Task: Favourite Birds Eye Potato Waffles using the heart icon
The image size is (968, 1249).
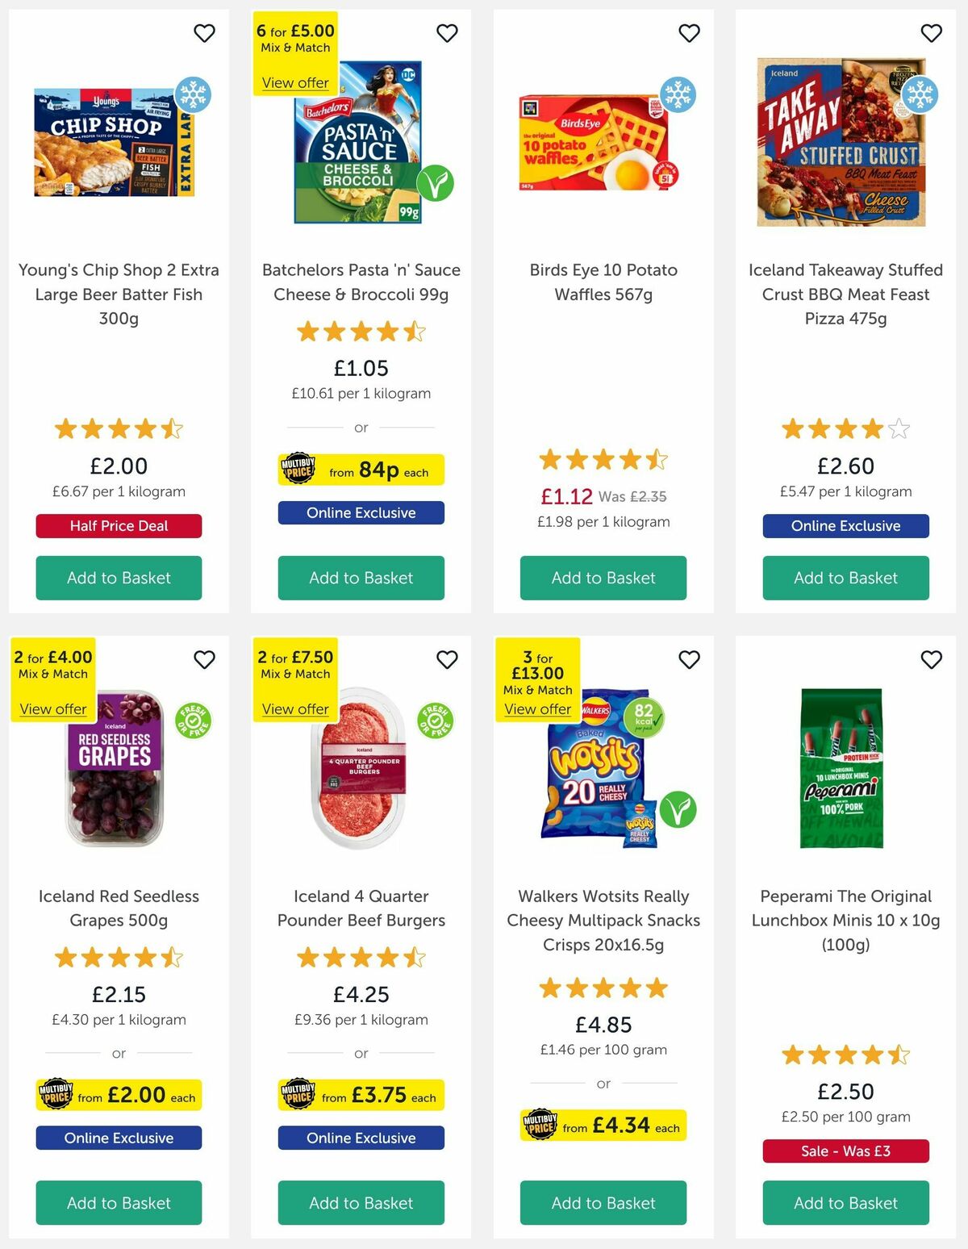Action: point(688,33)
